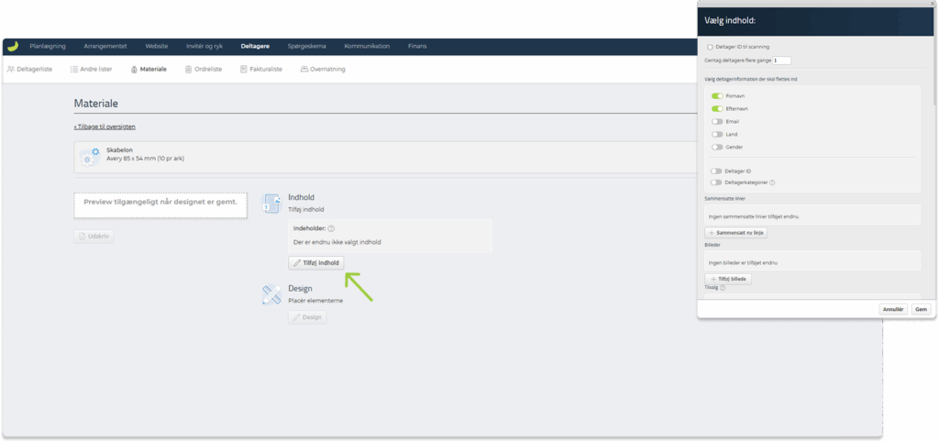
Task: Go to the Overnatning tab
Action: [322, 69]
